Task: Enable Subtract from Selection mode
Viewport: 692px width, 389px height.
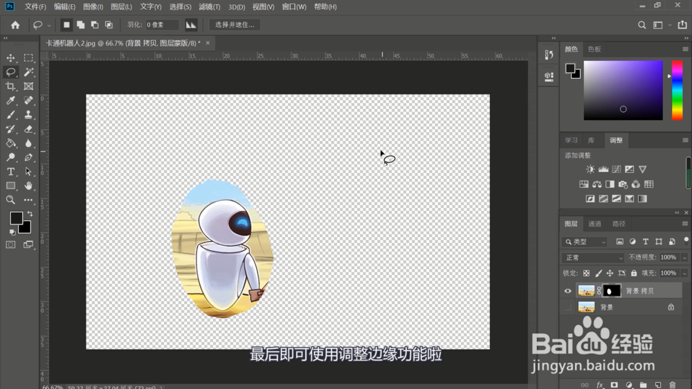Action: pos(94,25)
